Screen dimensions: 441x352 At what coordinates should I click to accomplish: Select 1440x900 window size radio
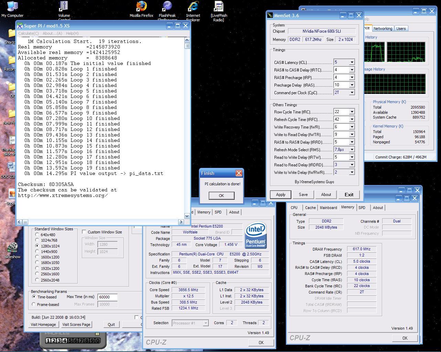37,251
